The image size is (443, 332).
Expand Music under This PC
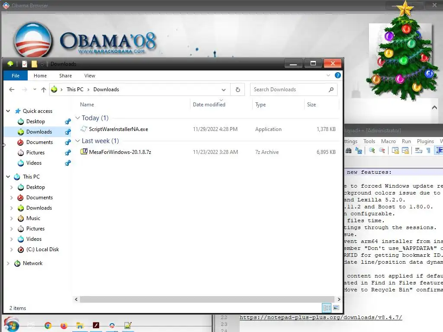coord(12,218)
